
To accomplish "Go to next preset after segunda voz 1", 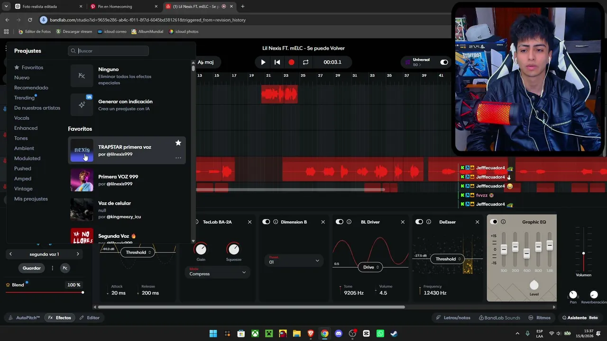I will click(78, 254).
